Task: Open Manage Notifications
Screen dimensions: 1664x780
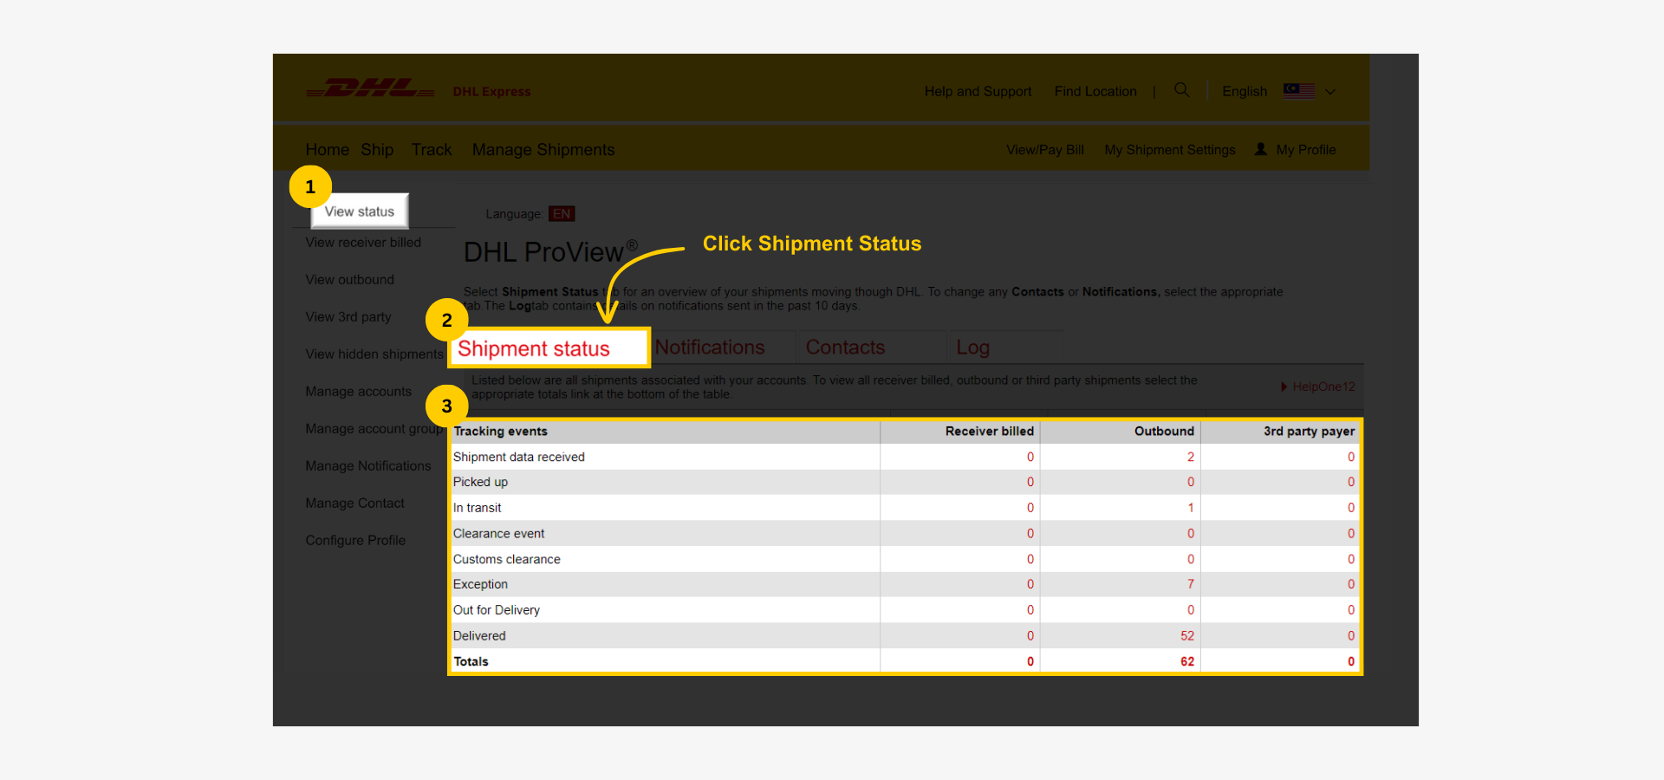Action: click(x=367, y=466)
